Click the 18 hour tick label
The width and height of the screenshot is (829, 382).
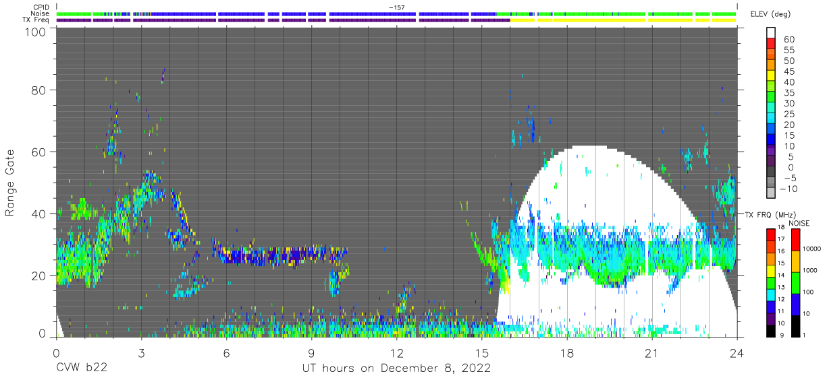pos(567,353)
